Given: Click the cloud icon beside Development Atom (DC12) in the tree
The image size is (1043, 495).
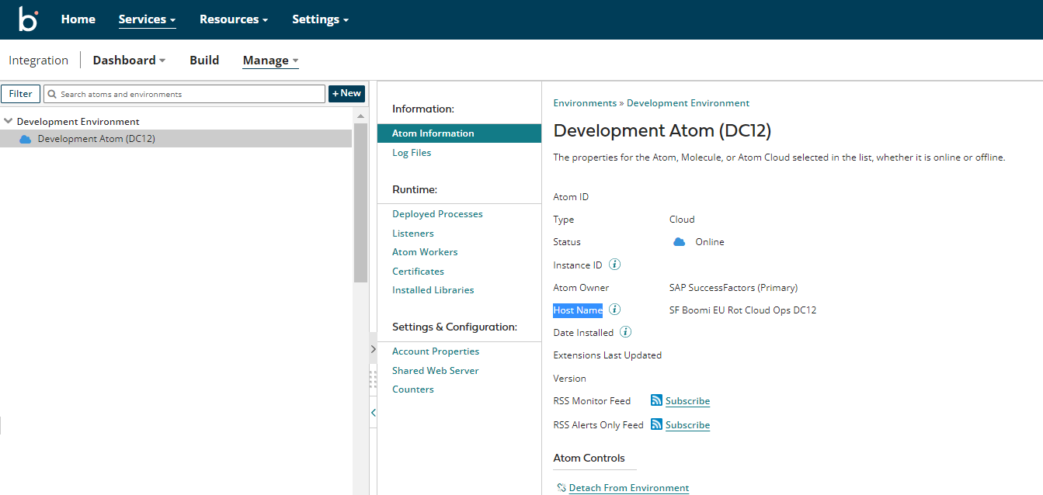Looking at the screenshot, I should tap(25, 140).
